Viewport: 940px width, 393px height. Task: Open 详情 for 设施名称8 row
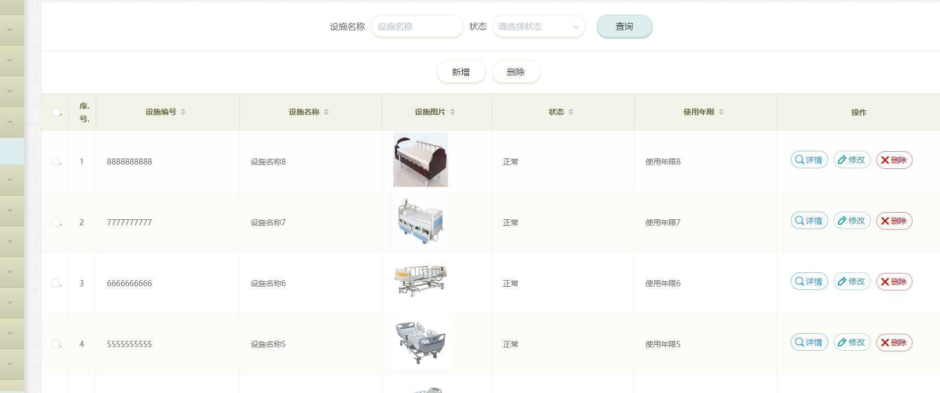tap(809, 160)
